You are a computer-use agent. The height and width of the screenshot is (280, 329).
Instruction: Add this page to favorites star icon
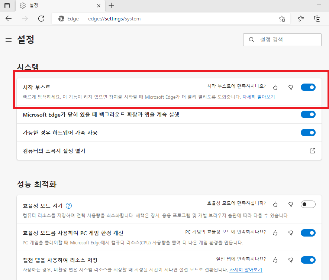[282, 19]
